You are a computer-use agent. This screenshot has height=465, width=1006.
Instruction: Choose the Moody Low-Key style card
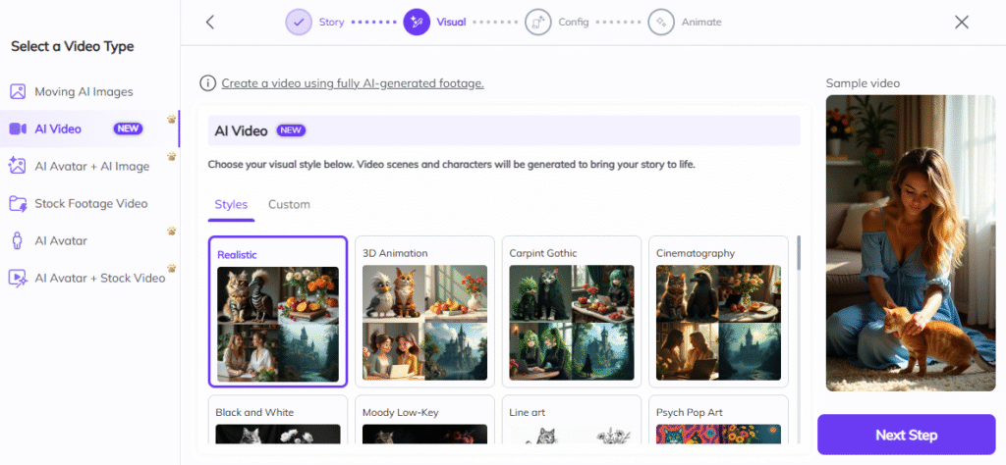pyautogui.click(x=424, y=420)
